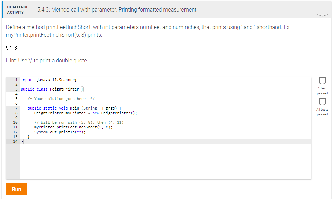
Task: Click the orange Run button
Action: tap(16, 189)
